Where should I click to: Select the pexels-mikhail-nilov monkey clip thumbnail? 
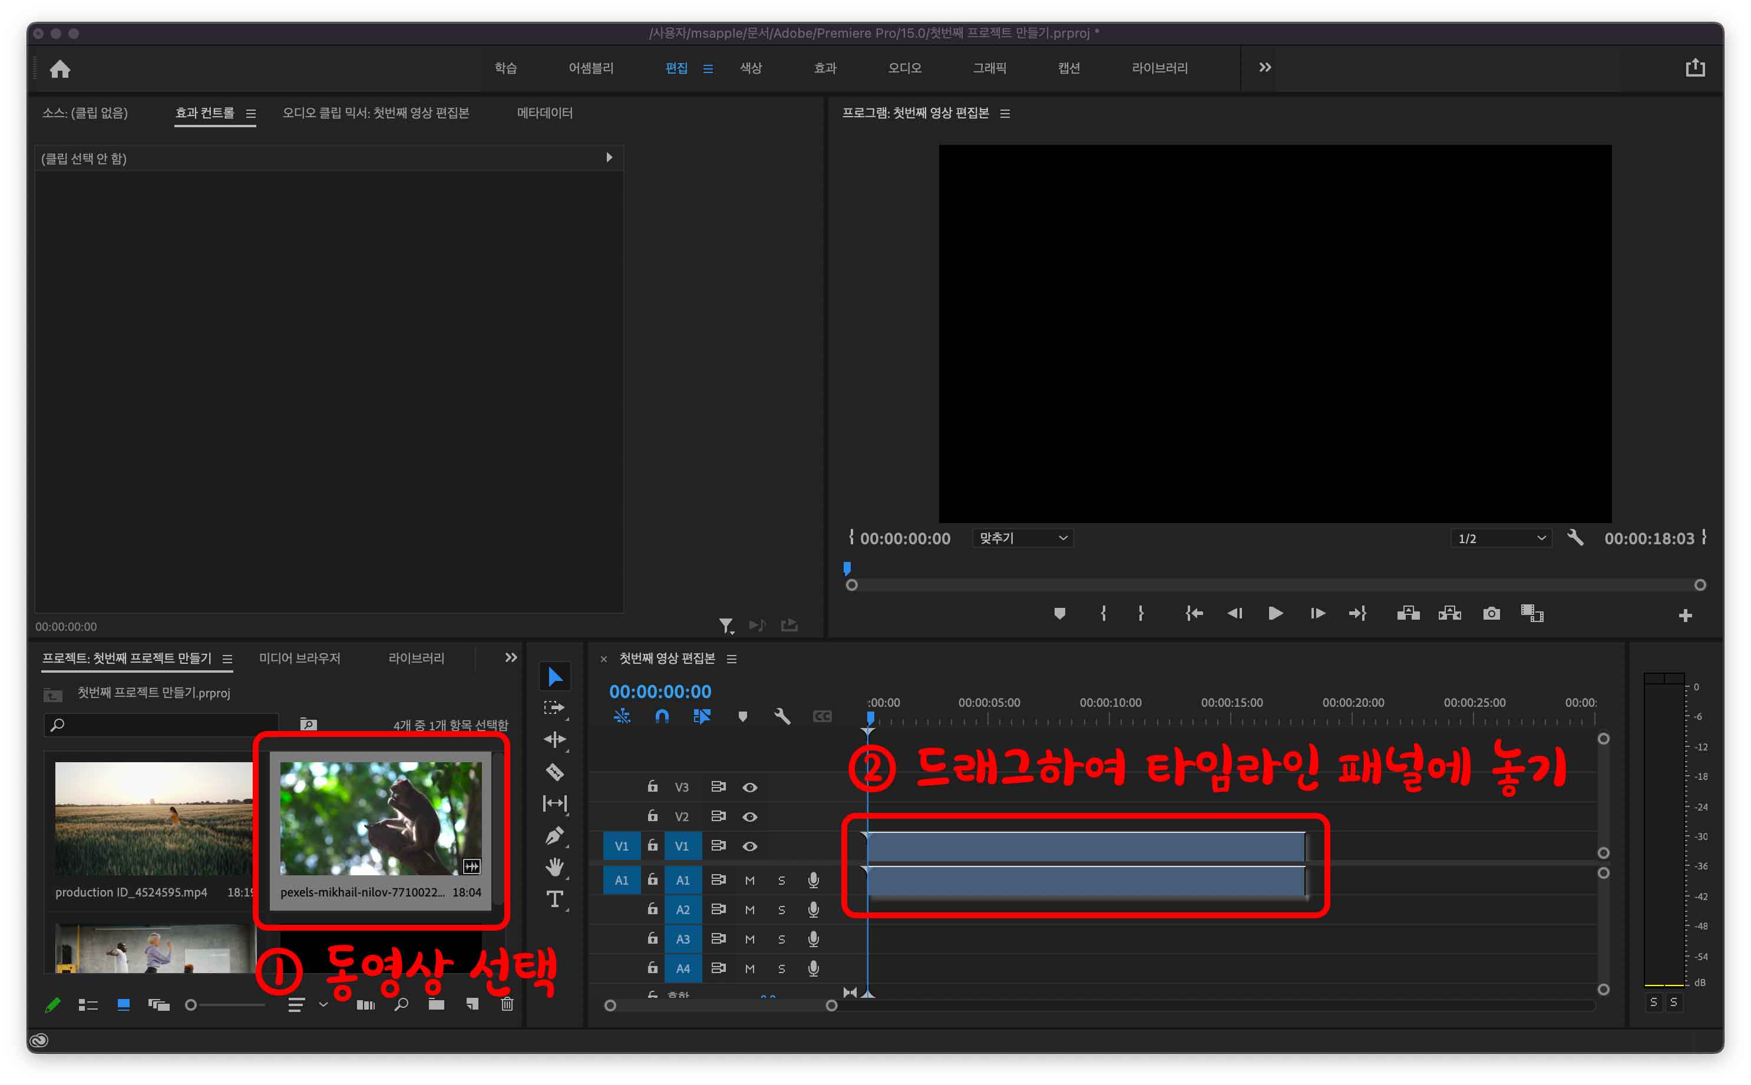coord(381,818)
